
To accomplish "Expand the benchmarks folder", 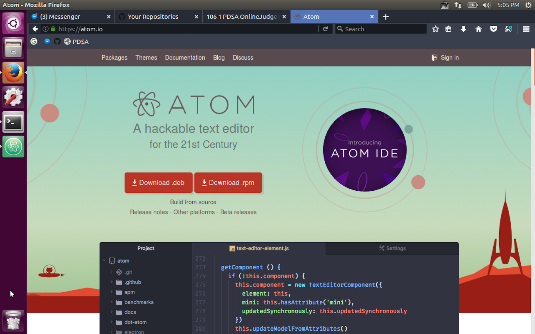I will click(111, 302).
